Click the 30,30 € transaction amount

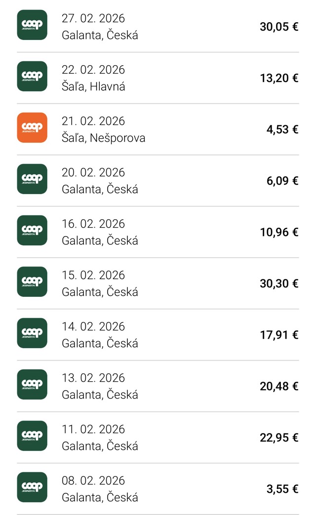[x=279, y=283]
